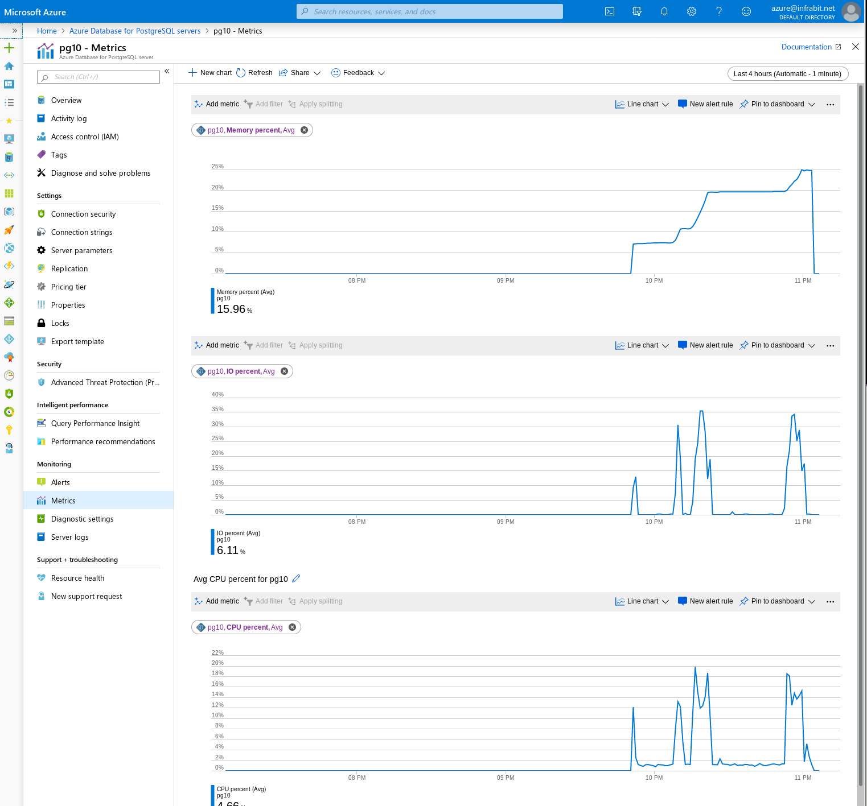Open Line chart dropdown on CPU chart
The height and width of the screenshot is (806, 867).
tap(642, 601)
